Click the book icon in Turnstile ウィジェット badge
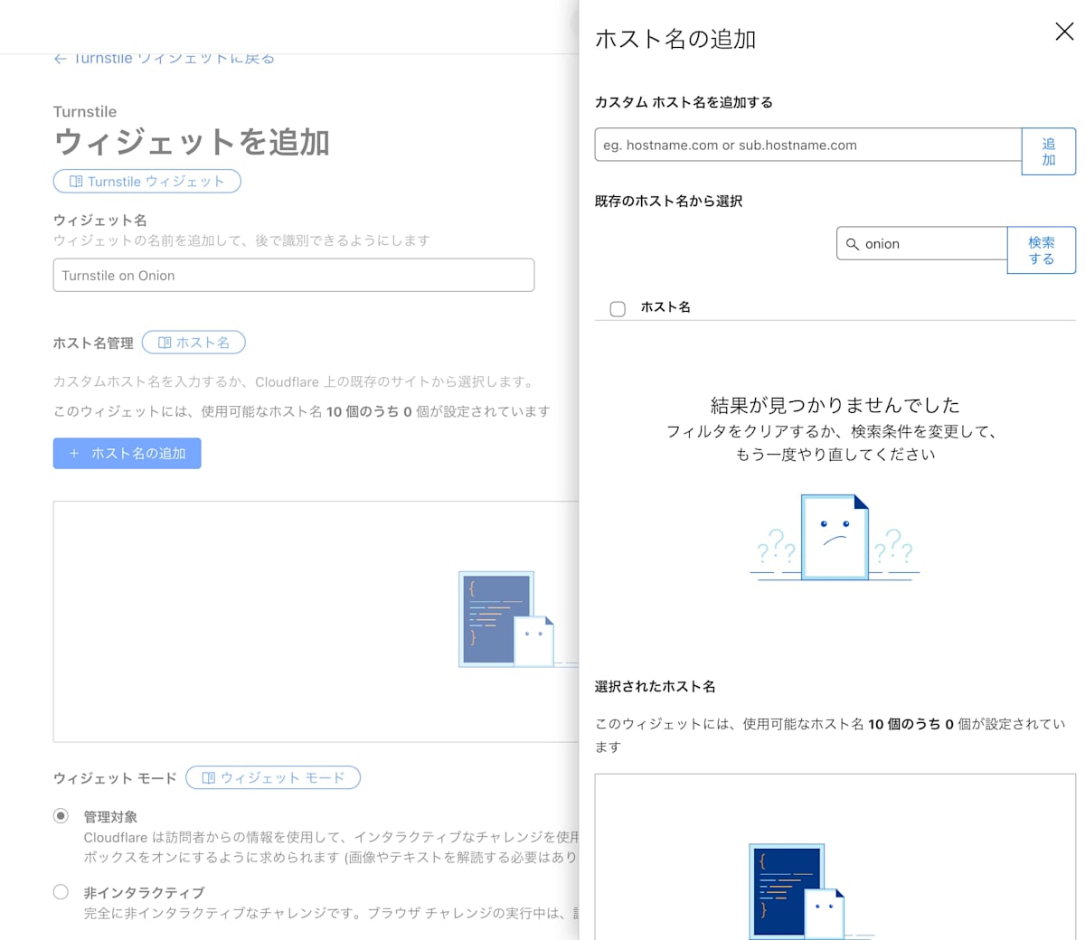The image size is (1085, 940). click(x=76, y=182)
